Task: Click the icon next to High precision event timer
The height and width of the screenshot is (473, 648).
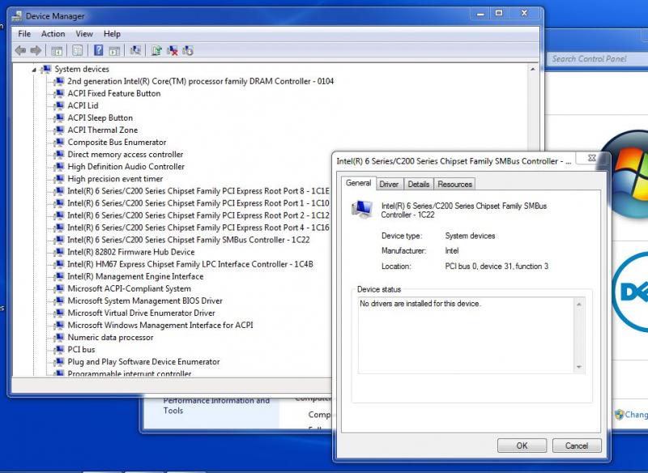Action: coord(59,179)
